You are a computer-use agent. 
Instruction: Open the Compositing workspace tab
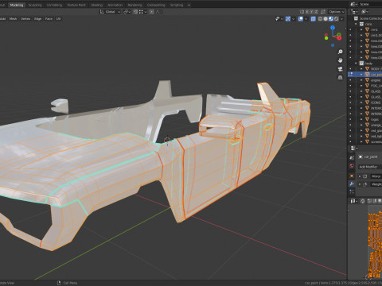coord(156,5)
